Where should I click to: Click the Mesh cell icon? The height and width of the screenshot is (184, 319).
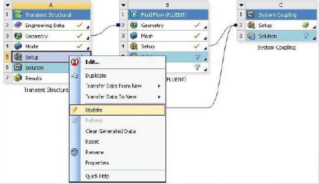click(x=134, y=36)
